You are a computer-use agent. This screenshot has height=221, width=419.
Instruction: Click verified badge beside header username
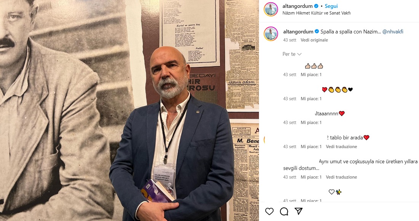coord(316,6)
